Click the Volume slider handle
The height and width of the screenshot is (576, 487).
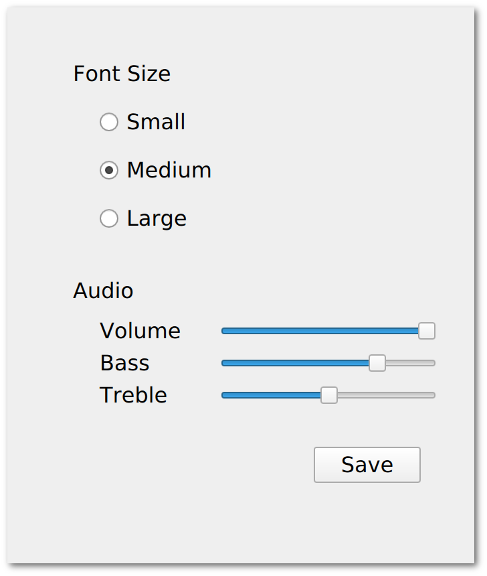(x=426, y=330)
